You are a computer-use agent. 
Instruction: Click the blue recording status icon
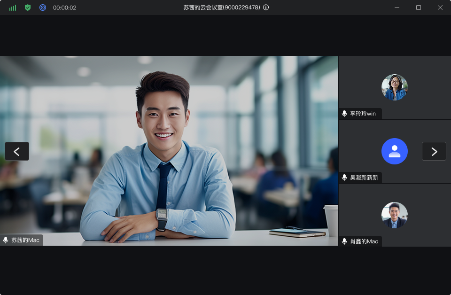pyautogui.click(x=43, y=8)
